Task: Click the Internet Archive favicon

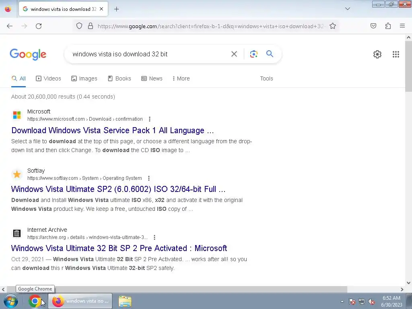Action: click(17, 233)
